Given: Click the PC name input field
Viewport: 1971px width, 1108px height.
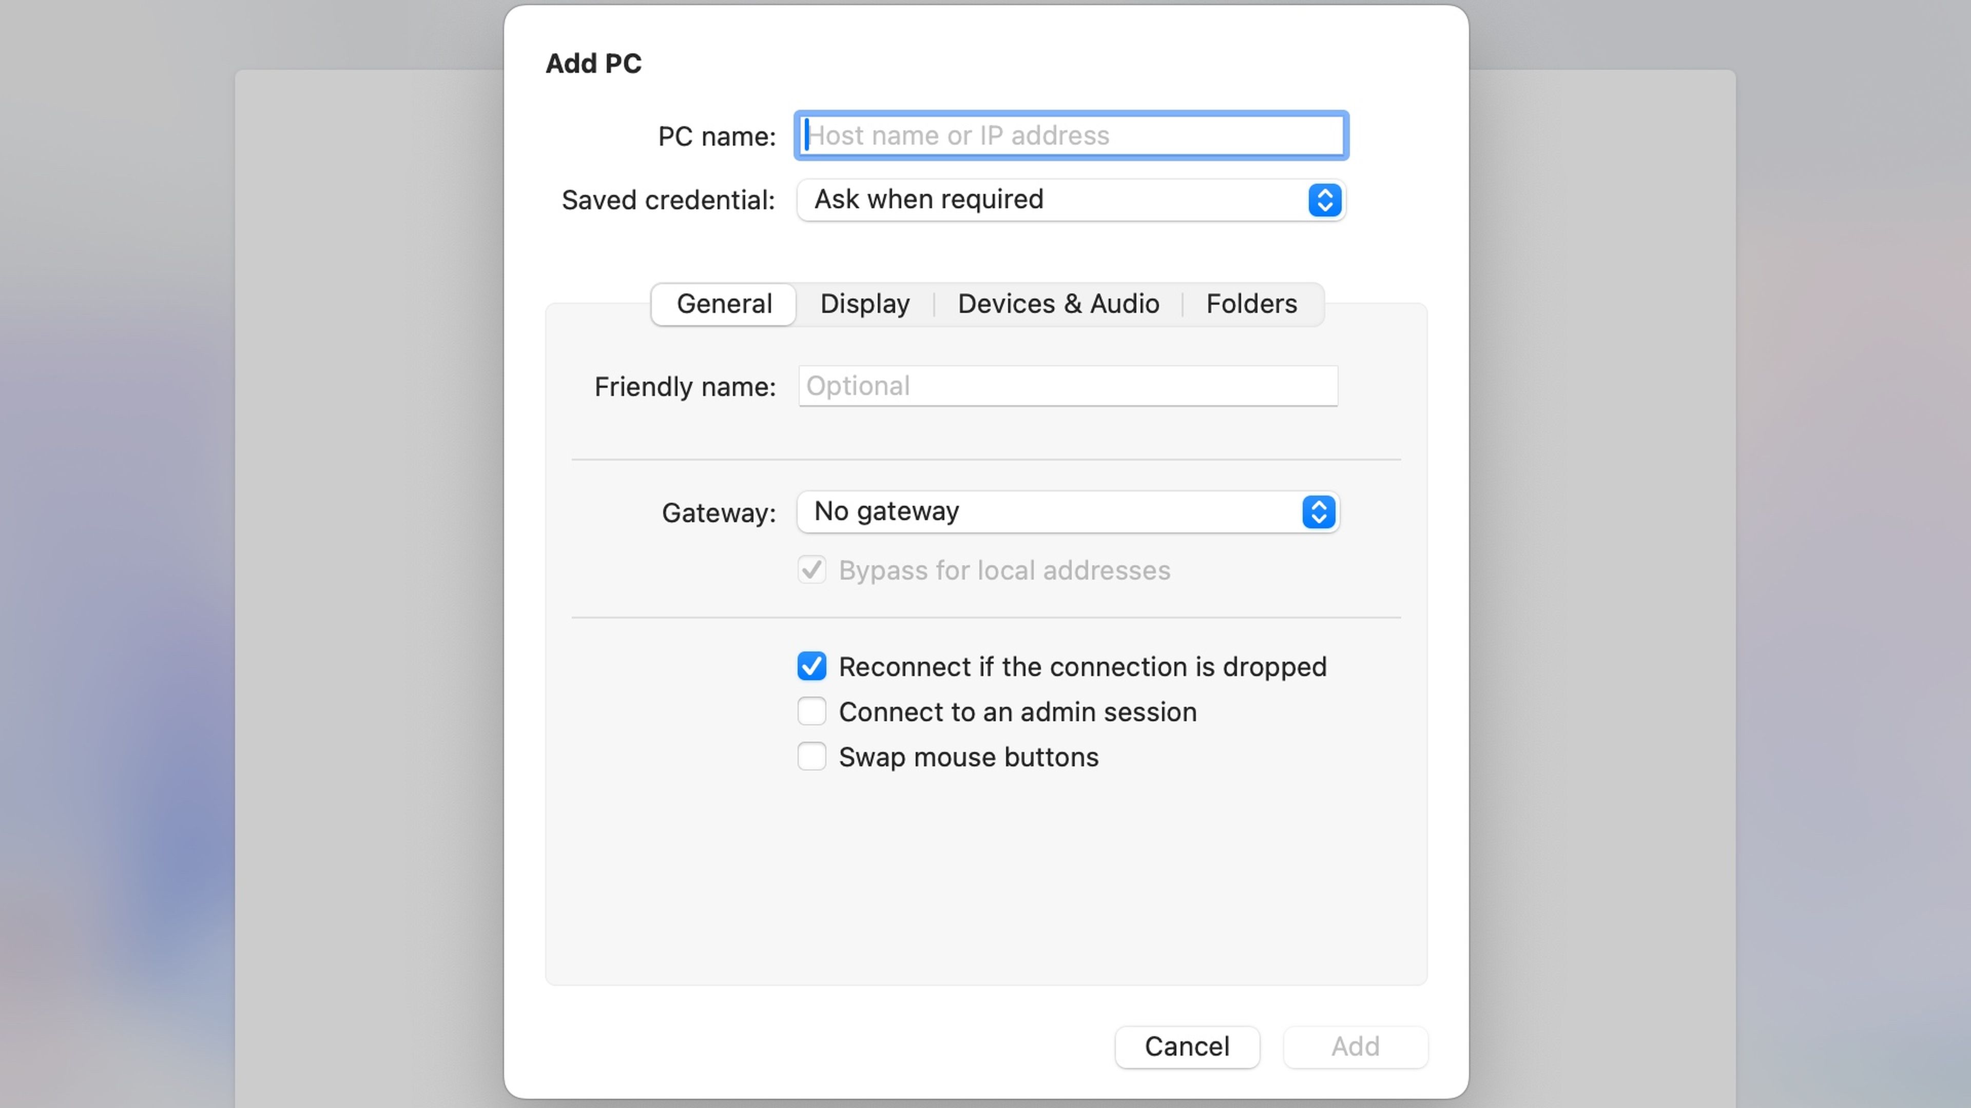Looking at the screenshot, I should (1071, 134).
